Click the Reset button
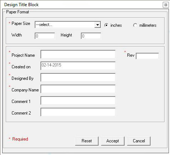The width and height of the screenshot is (170, 155). click(87, 141)
